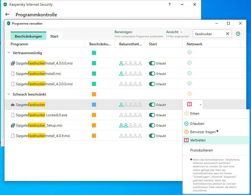Choose Protokollieren in the dropdown menu
The image size is (251, 195).
(201, 150)
